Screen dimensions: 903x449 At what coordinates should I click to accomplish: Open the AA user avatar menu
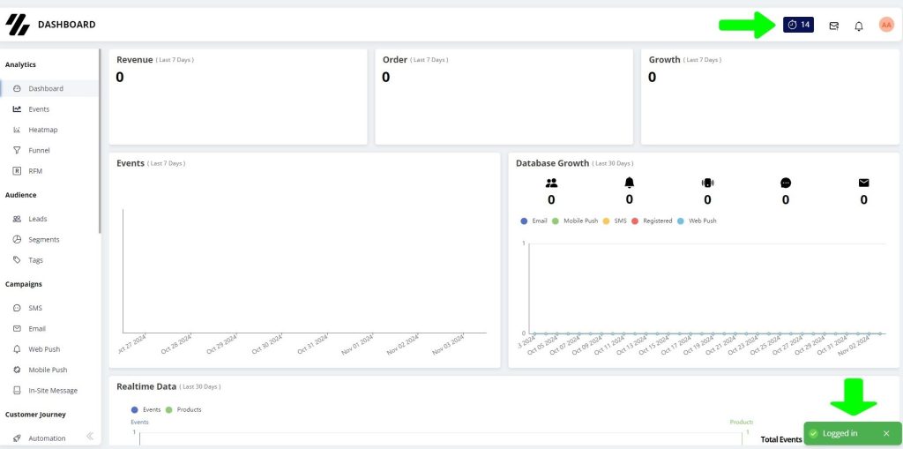pyautogui.click(x=886, y=25)
